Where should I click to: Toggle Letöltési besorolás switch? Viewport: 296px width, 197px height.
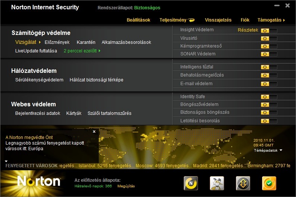[269, 121]
